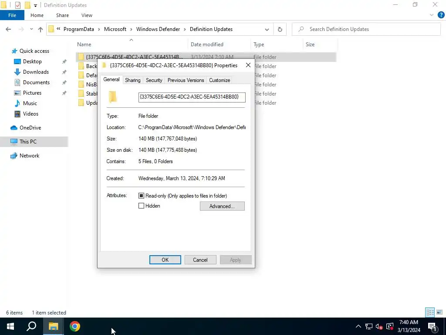
Task: Click Microsoft in the address breadcrumb
Action: click(x=115, y=29)
